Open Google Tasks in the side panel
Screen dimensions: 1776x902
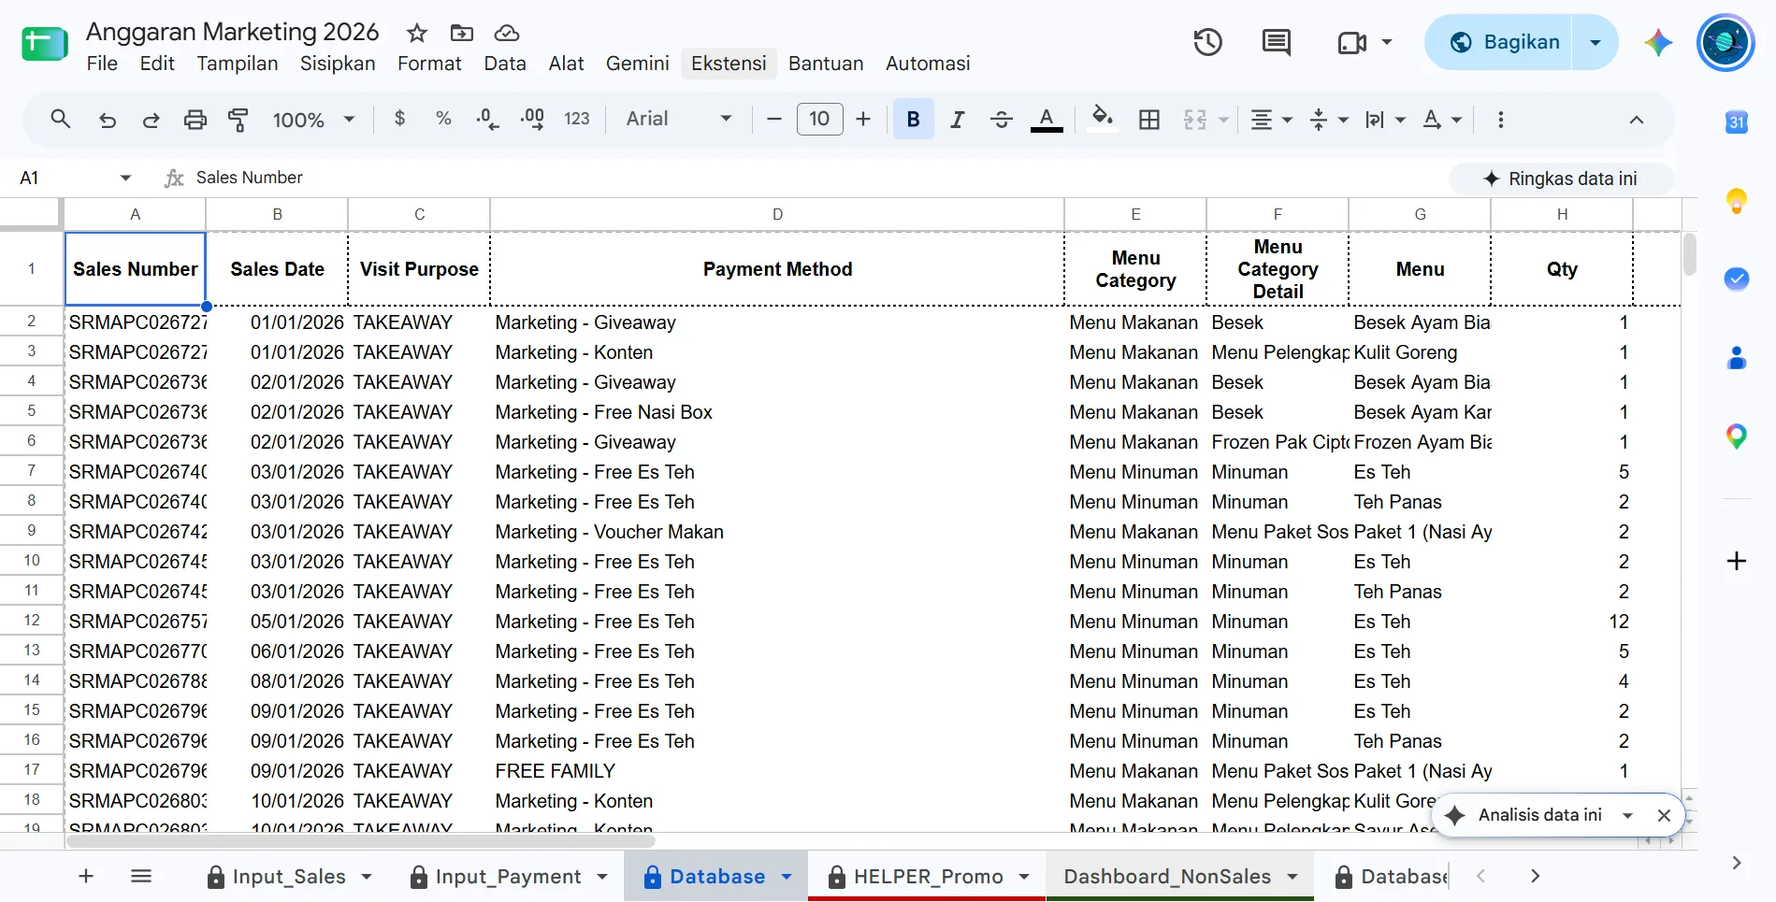[x=1737, y=279]
